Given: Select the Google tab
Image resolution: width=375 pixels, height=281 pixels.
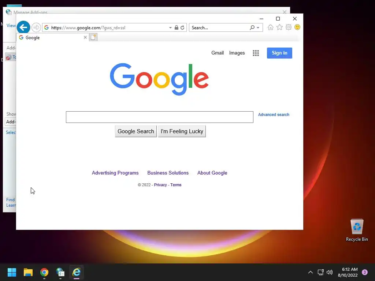Looking at the screenshot, I should click(52, 38).
